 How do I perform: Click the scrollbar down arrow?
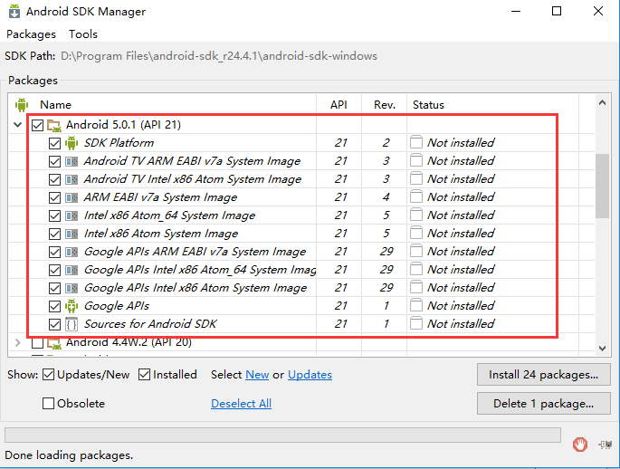(x=602, y=349)
